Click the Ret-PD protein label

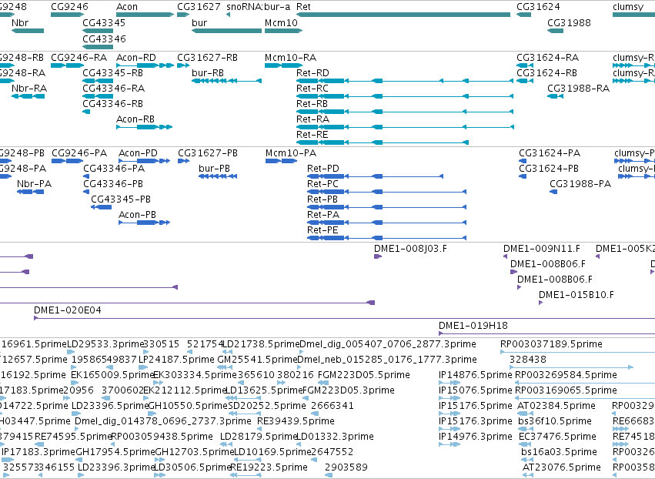click(323, 169)
